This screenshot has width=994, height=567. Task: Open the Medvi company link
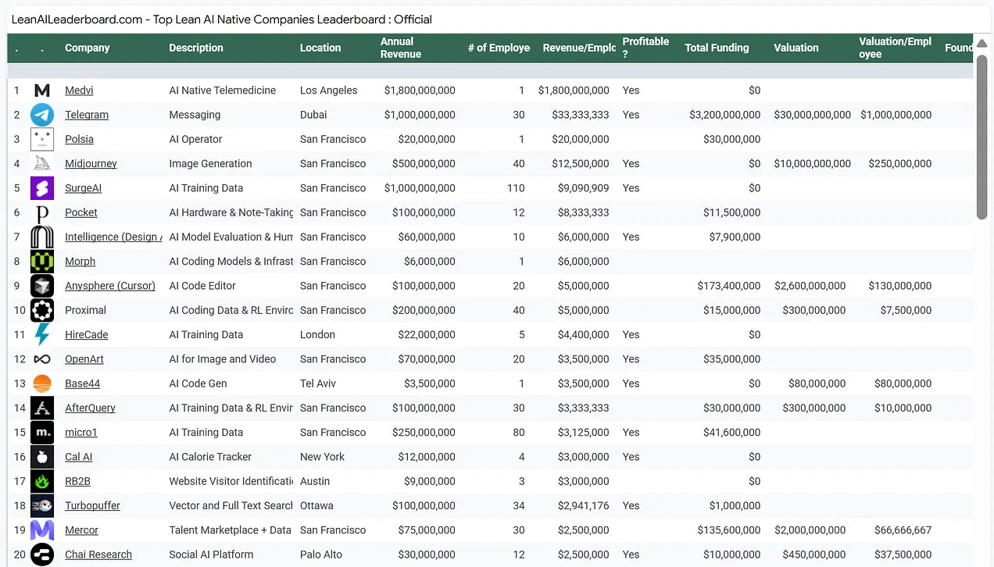click(79, 91)
